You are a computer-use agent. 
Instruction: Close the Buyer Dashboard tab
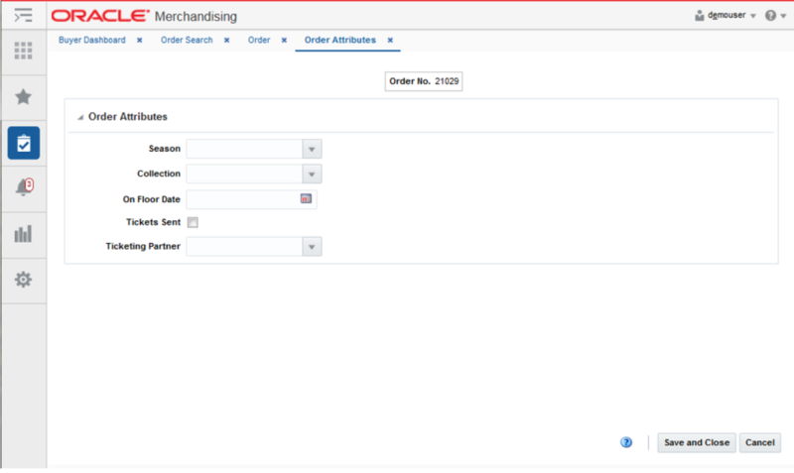(x=140, y=40)
